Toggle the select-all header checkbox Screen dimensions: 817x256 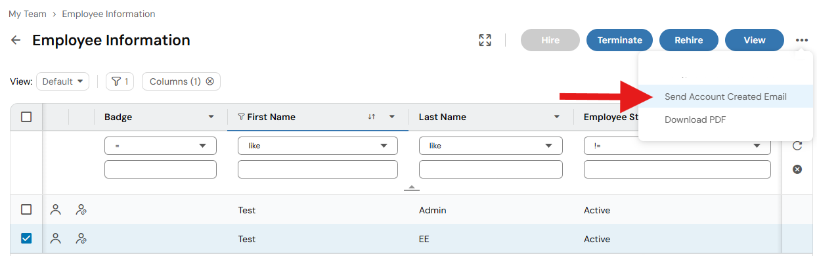[x=26, y=117]
